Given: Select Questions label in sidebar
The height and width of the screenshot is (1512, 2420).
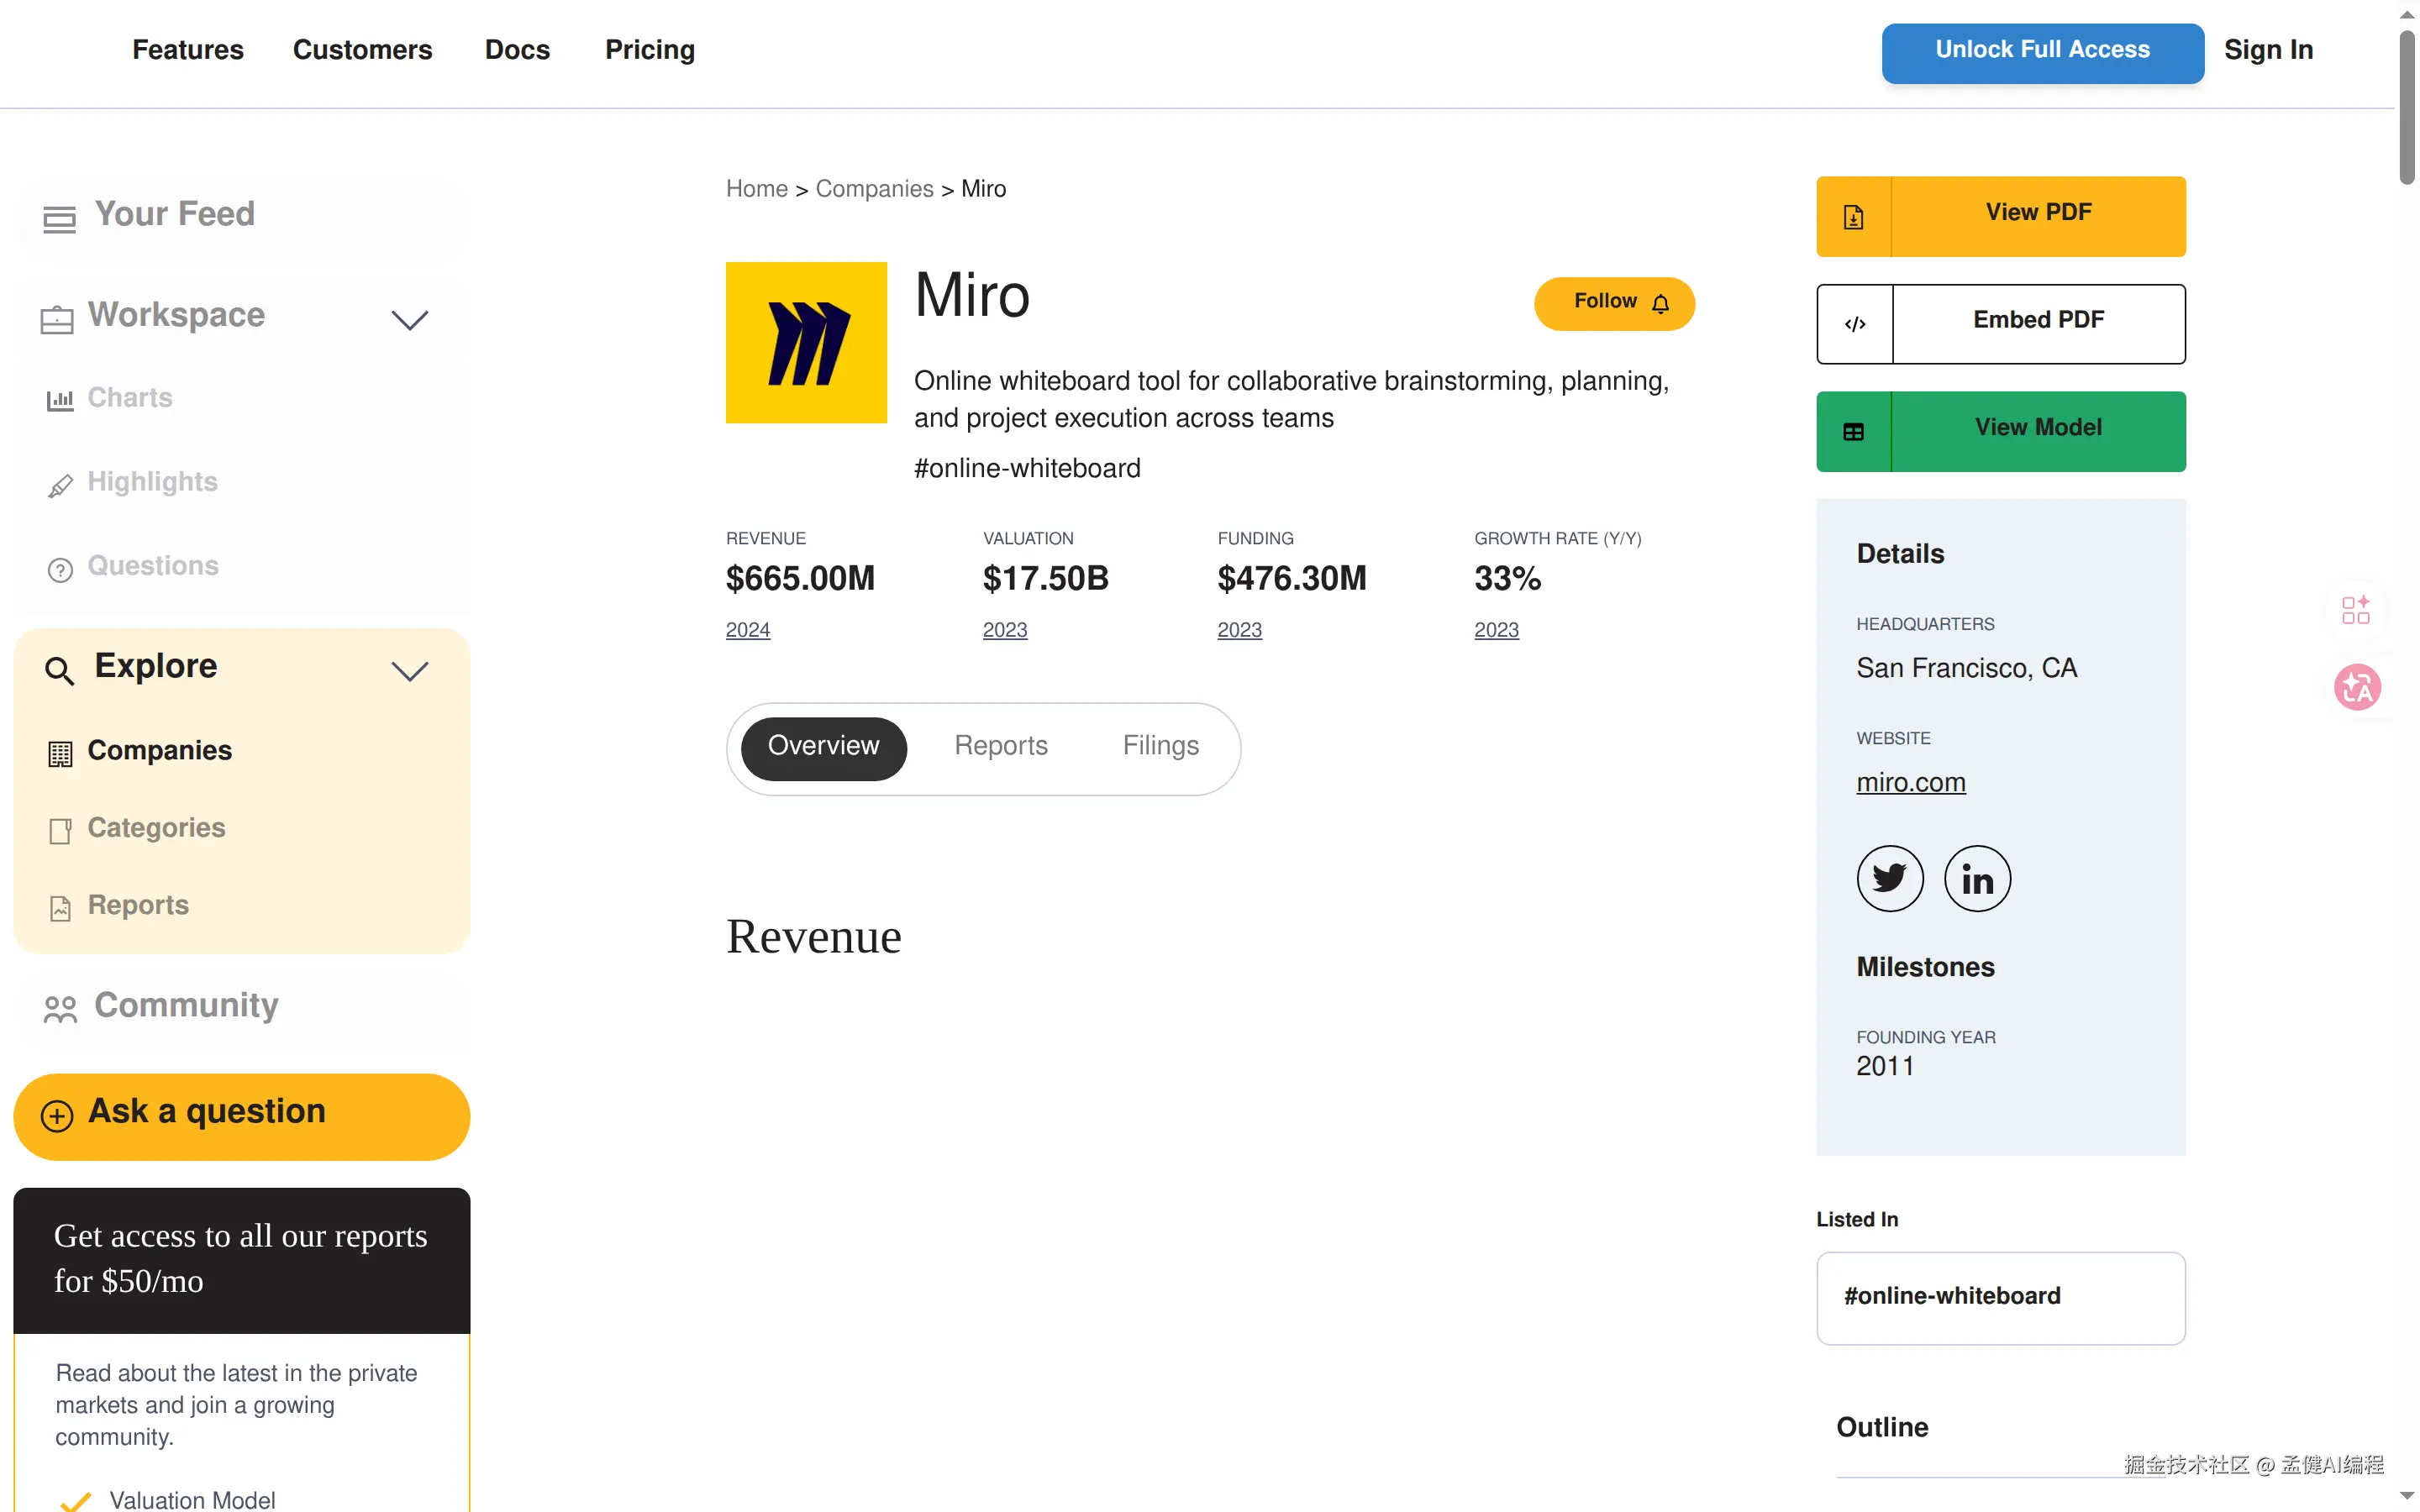Looking at the screenshot, I should pos(153,566).
